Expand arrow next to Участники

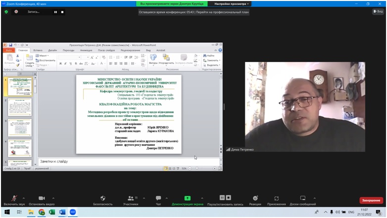[144, 198]
